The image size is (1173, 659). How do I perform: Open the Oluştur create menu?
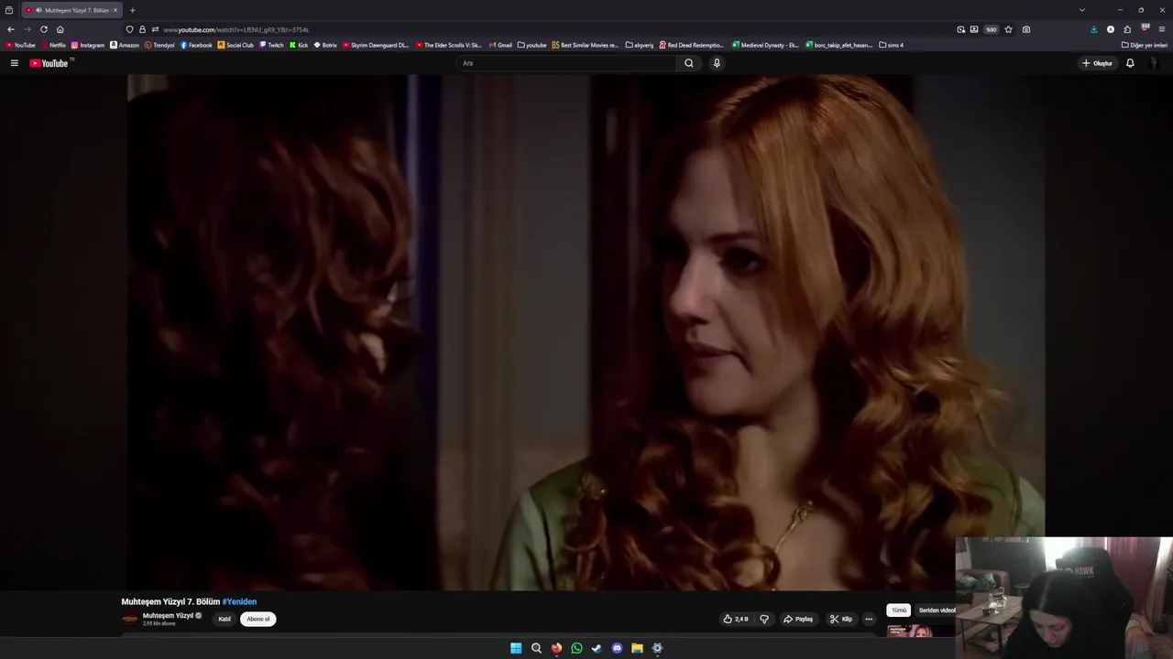tap(1097, 63)
